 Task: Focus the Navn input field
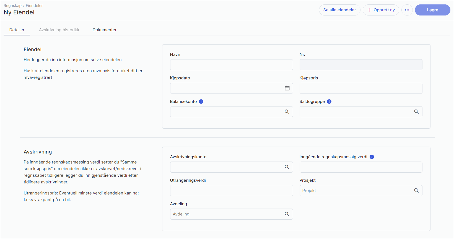click(x=231, y=65)
